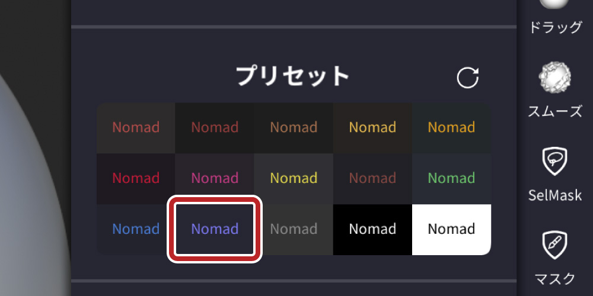
Task: Pick the top-row copper brown Nomad preset
Action: (x=294, y=127)
